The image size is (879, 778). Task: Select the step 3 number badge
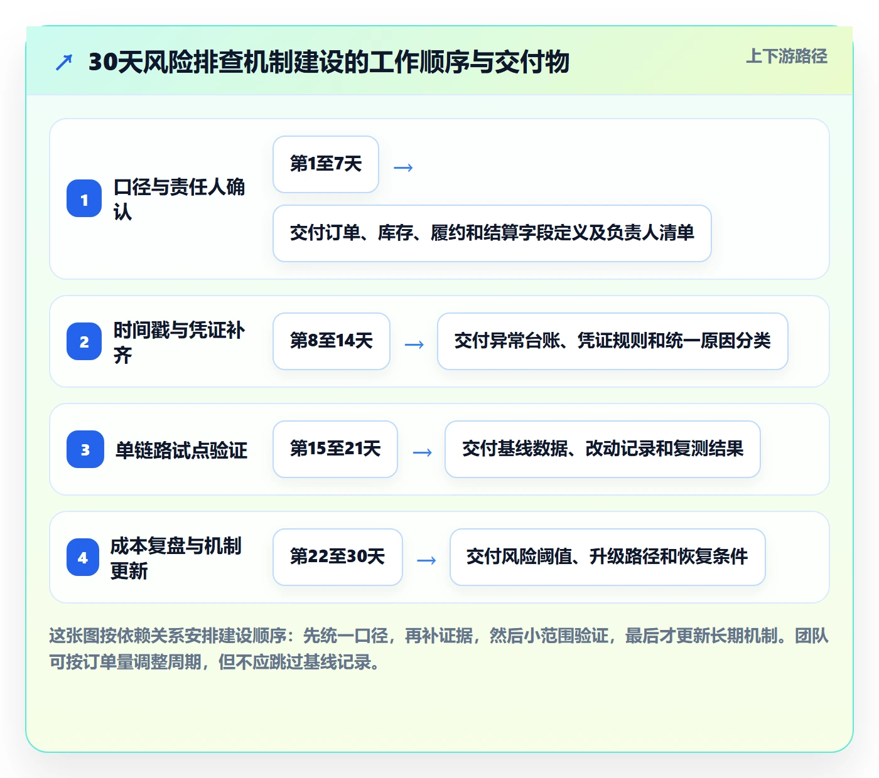point(85,449)
